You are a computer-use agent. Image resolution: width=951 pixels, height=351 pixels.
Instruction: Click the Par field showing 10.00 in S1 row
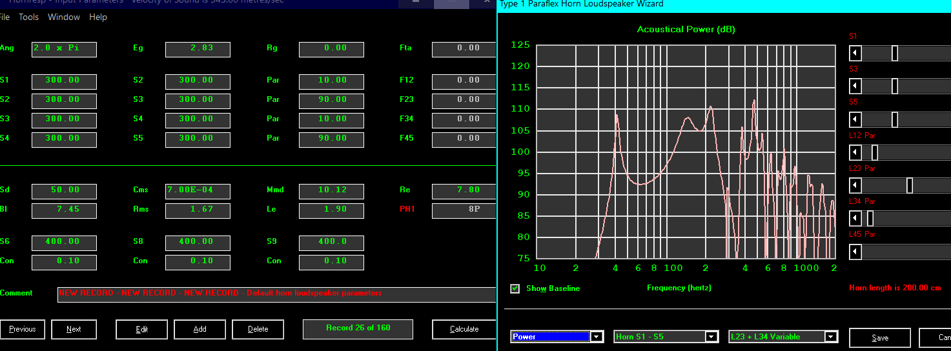pyautogui.click(x=331, y=82)
